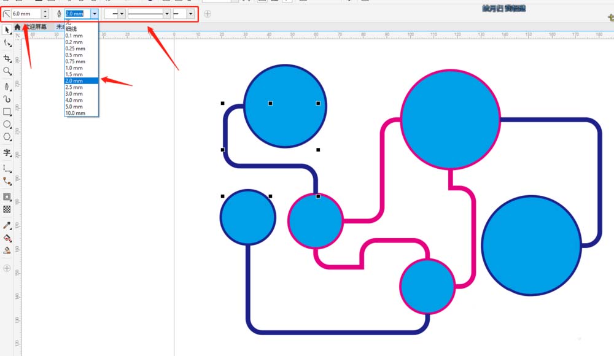Click the center small pink-outlined circle
614x356 pixels.
click(316, 221)
